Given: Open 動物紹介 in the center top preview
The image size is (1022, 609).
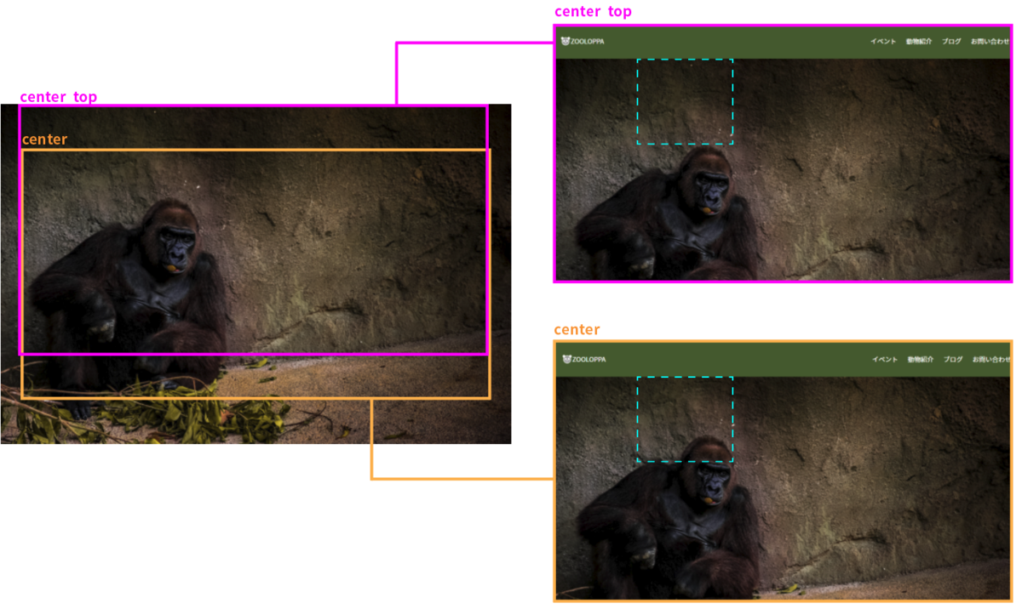Looking at the screenshot, I should [x=919, y=41].
